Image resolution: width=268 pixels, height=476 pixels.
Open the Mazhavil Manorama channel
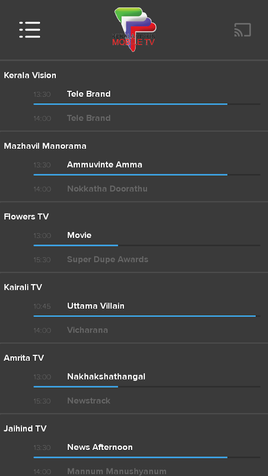45,146
